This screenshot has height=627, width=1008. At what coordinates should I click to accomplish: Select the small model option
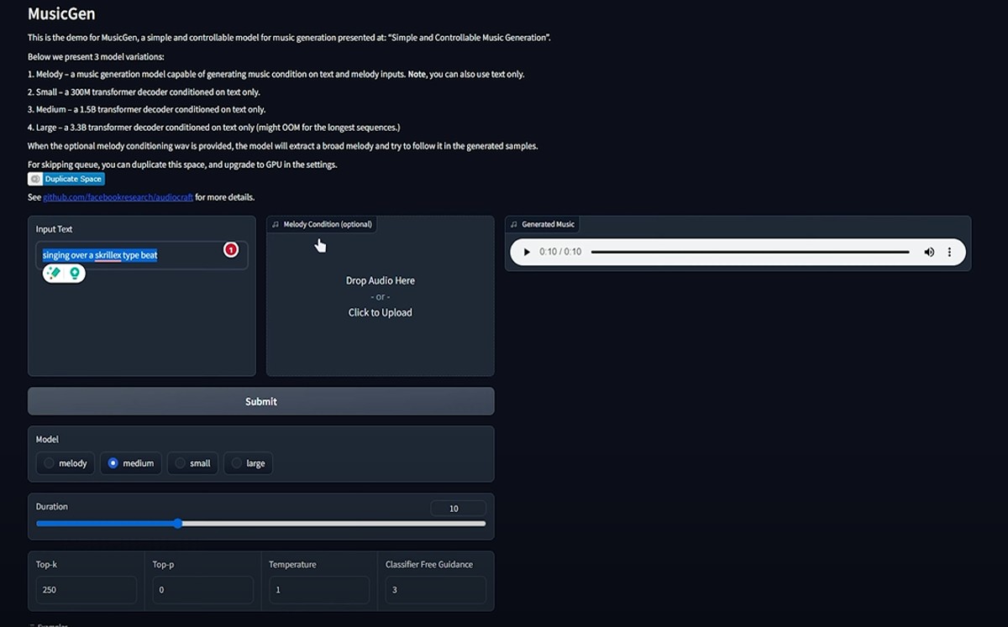193,463
